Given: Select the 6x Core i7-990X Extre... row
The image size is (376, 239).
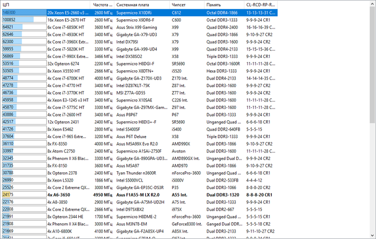Looking at the screenshot, I should pos(140,56).
